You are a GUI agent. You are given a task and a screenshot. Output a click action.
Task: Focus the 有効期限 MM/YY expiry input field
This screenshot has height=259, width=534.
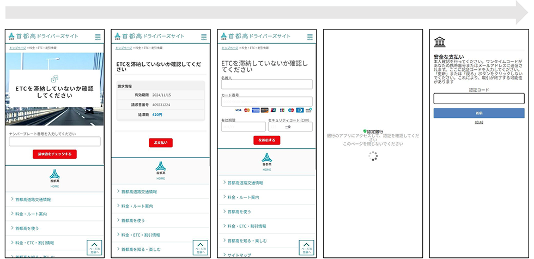[x=243, y=127]
